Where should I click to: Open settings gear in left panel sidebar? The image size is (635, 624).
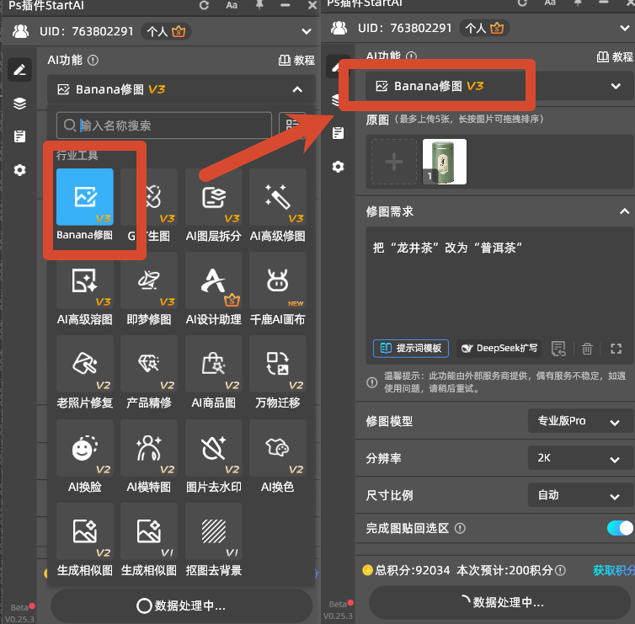point(19,170)
